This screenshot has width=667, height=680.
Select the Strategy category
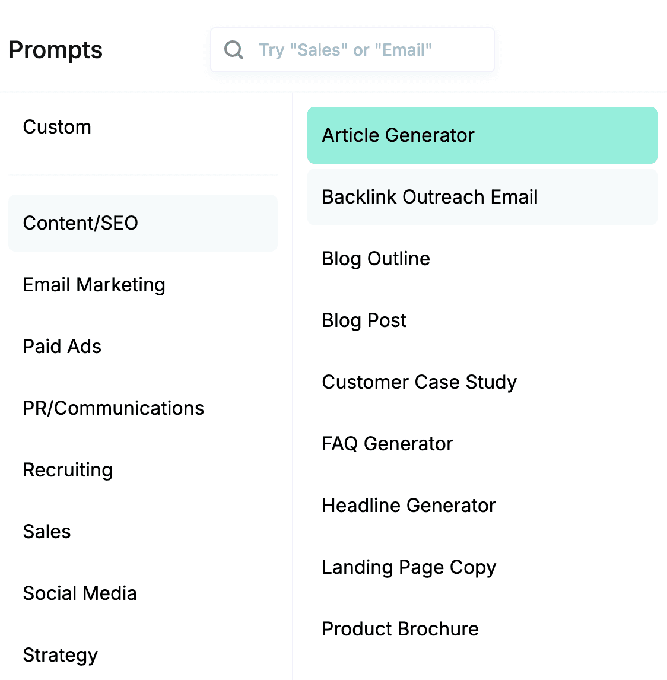coord(61,655)
